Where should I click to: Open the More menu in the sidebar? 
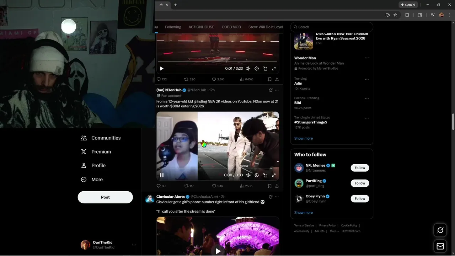pos(92,180)
